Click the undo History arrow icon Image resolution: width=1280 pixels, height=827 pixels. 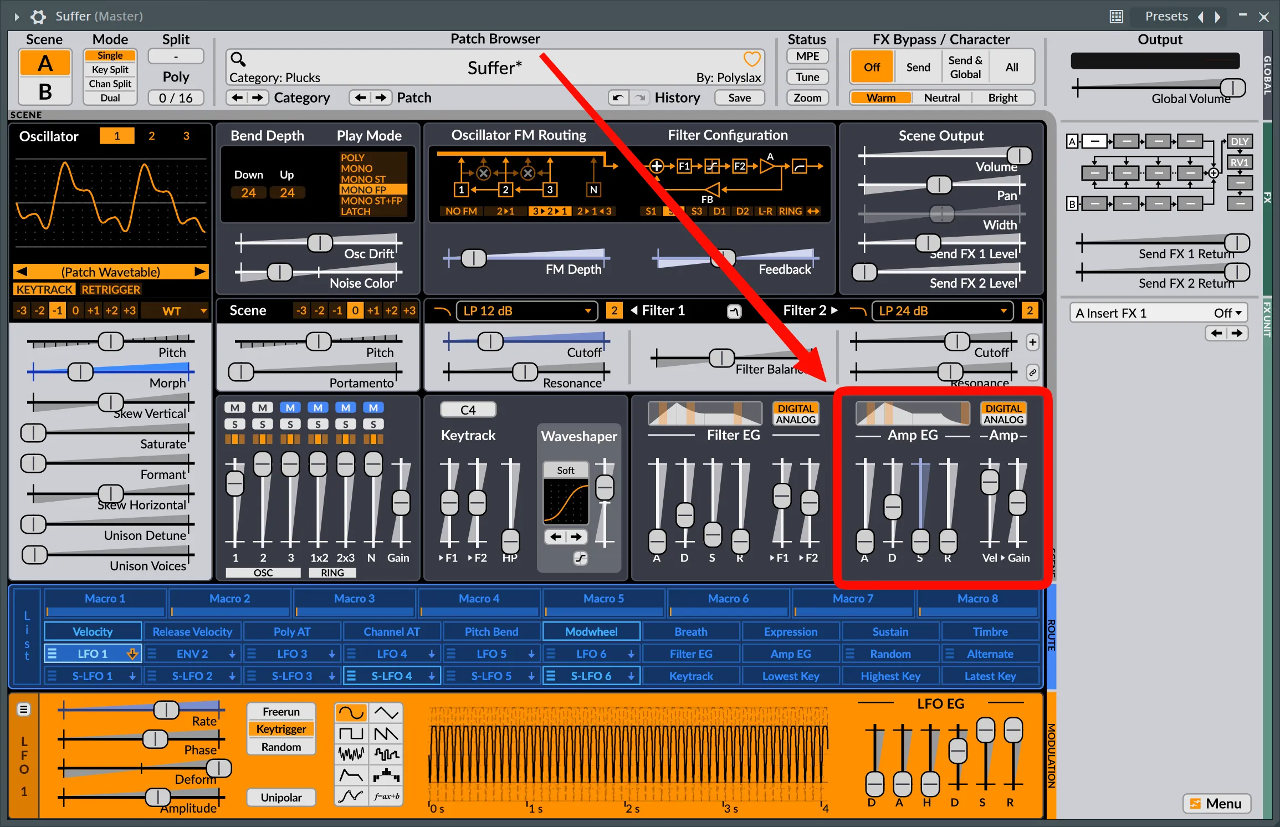[618, 98]
